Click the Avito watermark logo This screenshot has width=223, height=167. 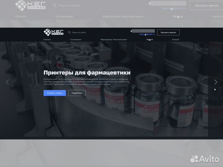pyautogui.click(x=204, y=159)
